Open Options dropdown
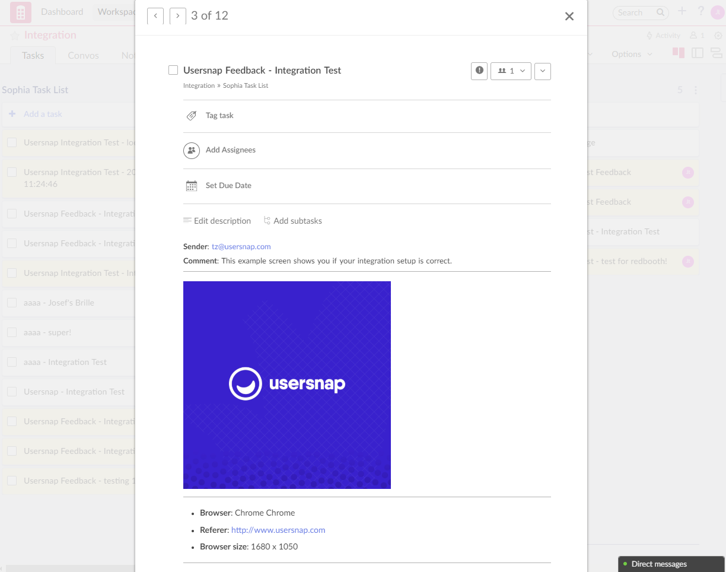 632,54
